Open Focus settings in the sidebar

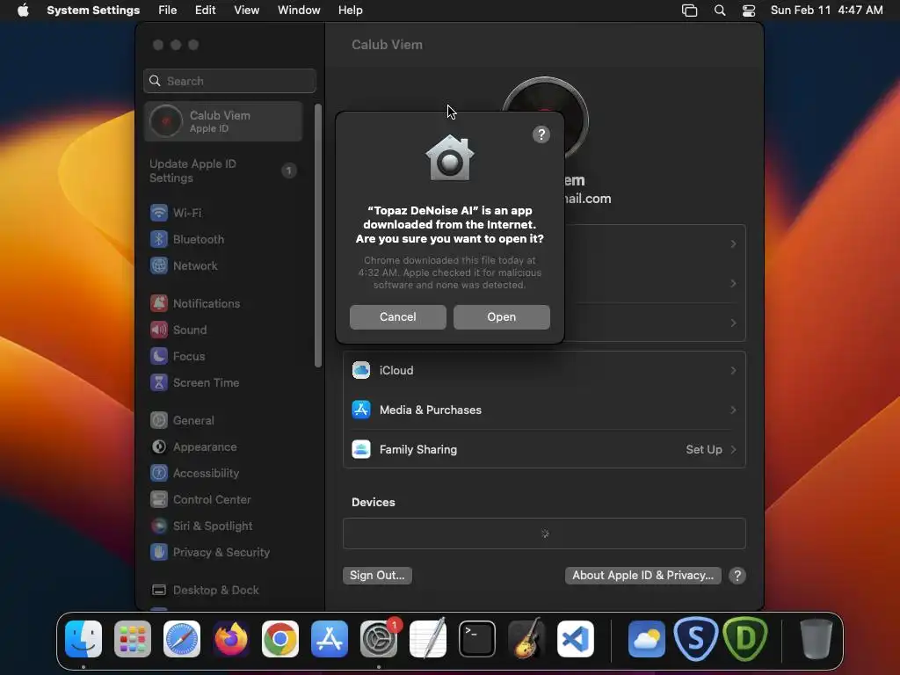pos(224,357)
